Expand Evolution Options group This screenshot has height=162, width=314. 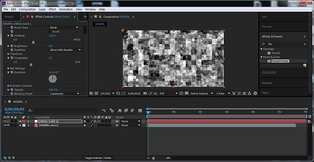(8, 86)
